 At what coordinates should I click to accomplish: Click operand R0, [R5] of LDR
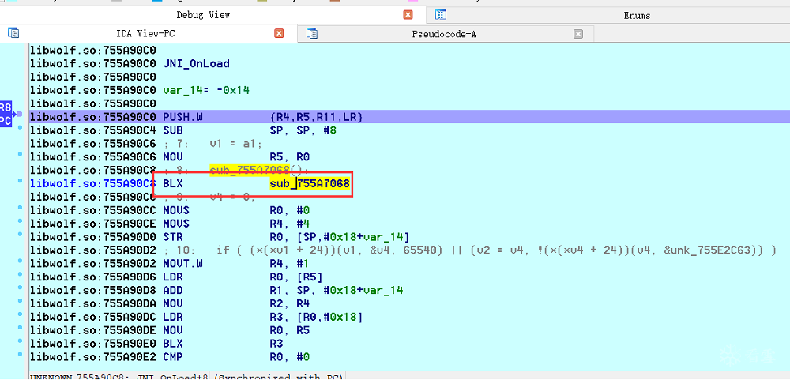pyautogui.click(x=296, y=277)
